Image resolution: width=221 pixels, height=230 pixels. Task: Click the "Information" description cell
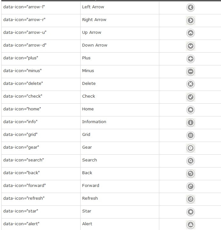point(120,122)
